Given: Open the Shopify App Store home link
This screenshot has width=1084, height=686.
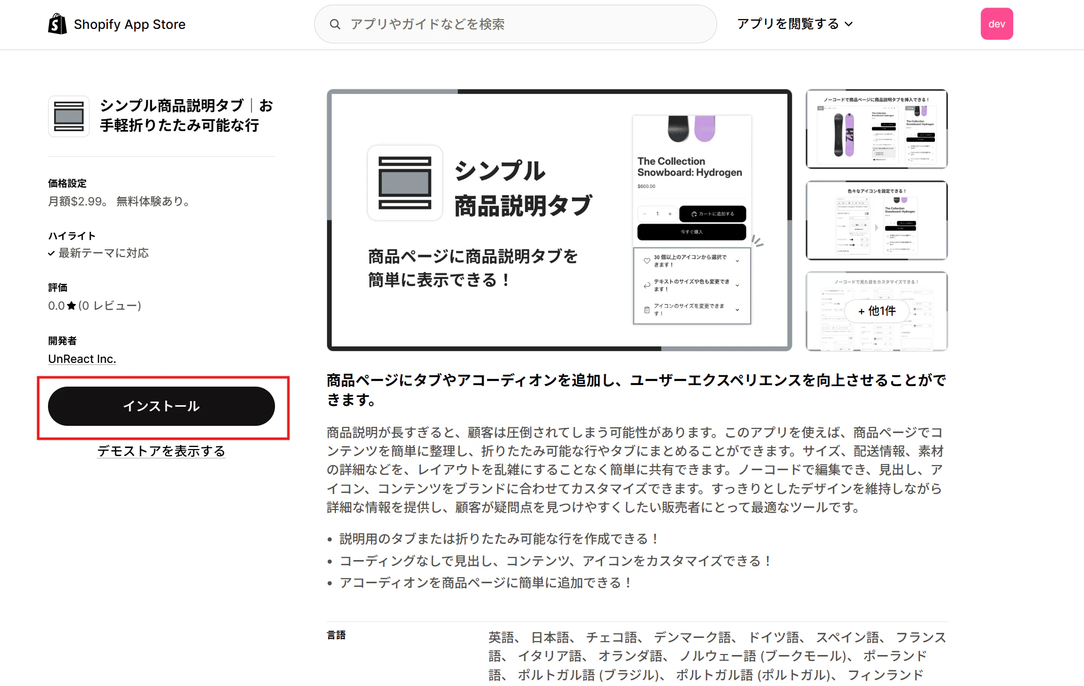Looking at the screenshot, I should (x=117, y=24).
